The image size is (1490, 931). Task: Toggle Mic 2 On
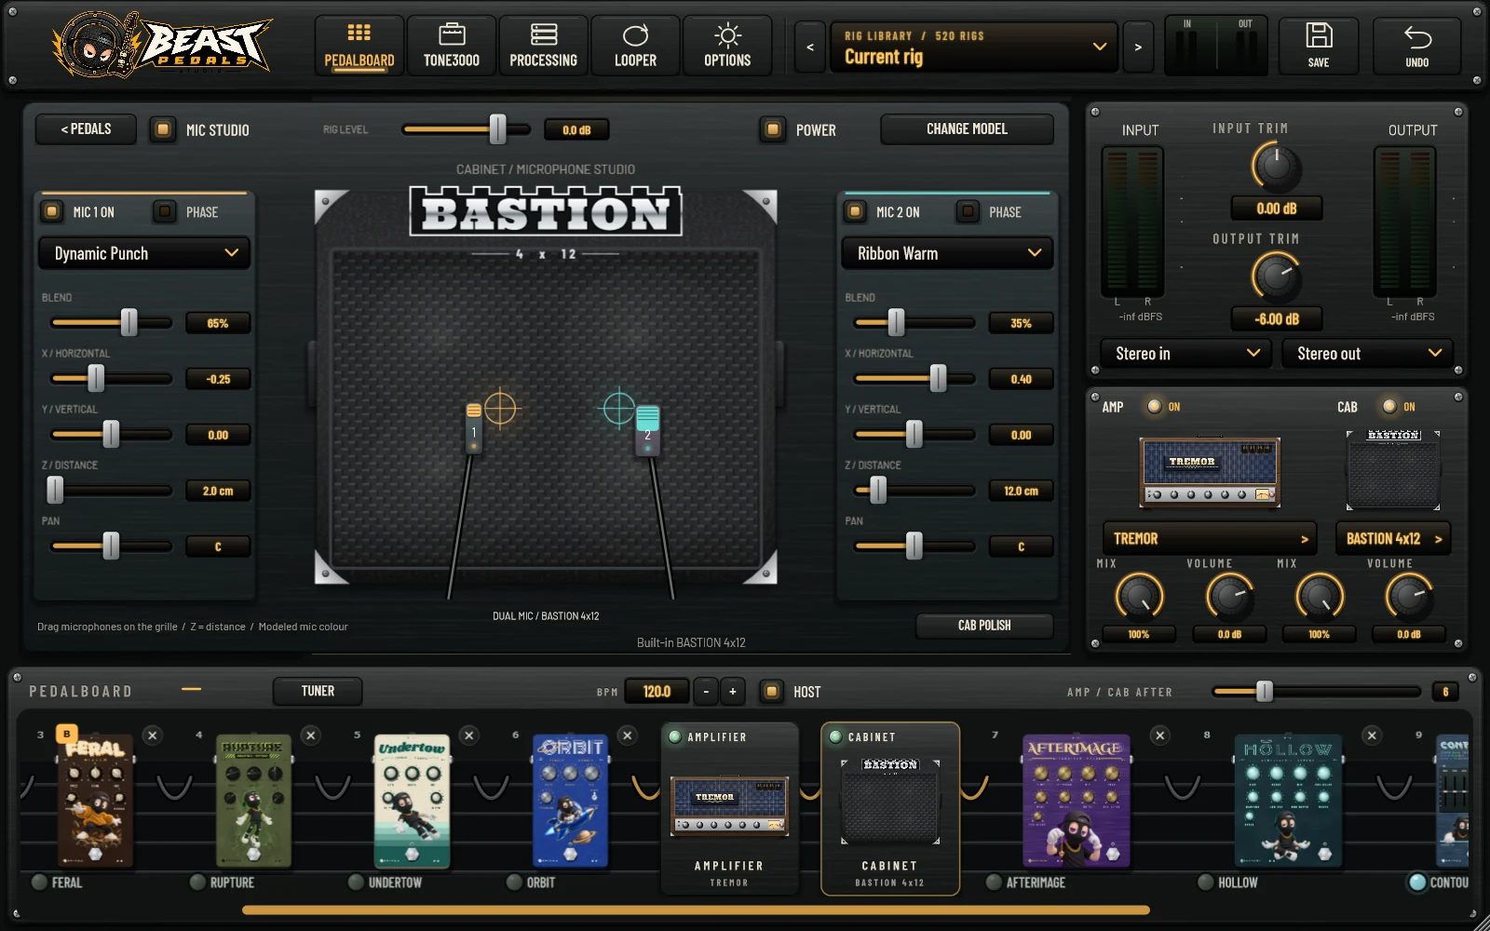(855, 211)
